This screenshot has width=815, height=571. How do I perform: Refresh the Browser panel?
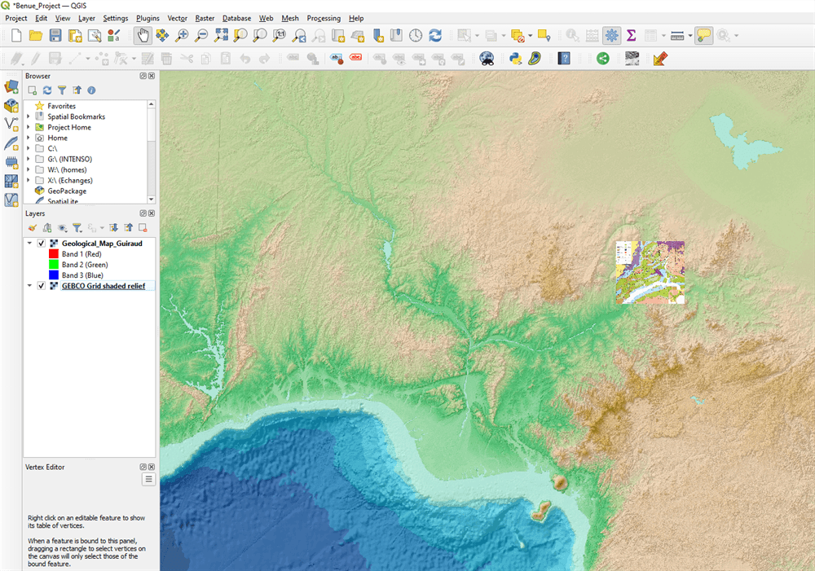47,90
